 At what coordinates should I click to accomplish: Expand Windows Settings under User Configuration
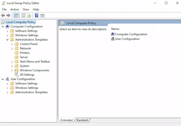point(7,88)
